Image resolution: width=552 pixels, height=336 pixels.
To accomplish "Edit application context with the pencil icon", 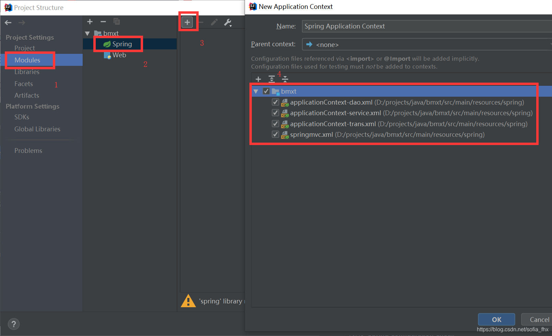I will [214, 22].
